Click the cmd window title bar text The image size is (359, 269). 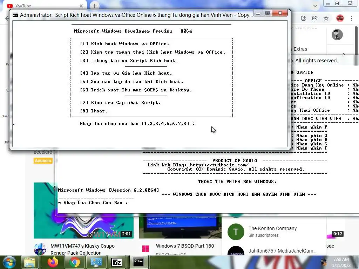pyautogui.click(x=136, y=15)
